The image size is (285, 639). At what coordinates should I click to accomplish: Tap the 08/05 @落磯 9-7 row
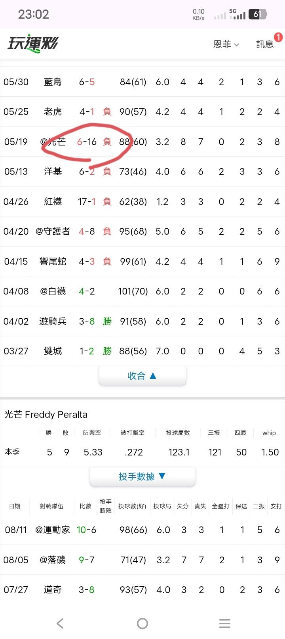[x=142, y=560]
